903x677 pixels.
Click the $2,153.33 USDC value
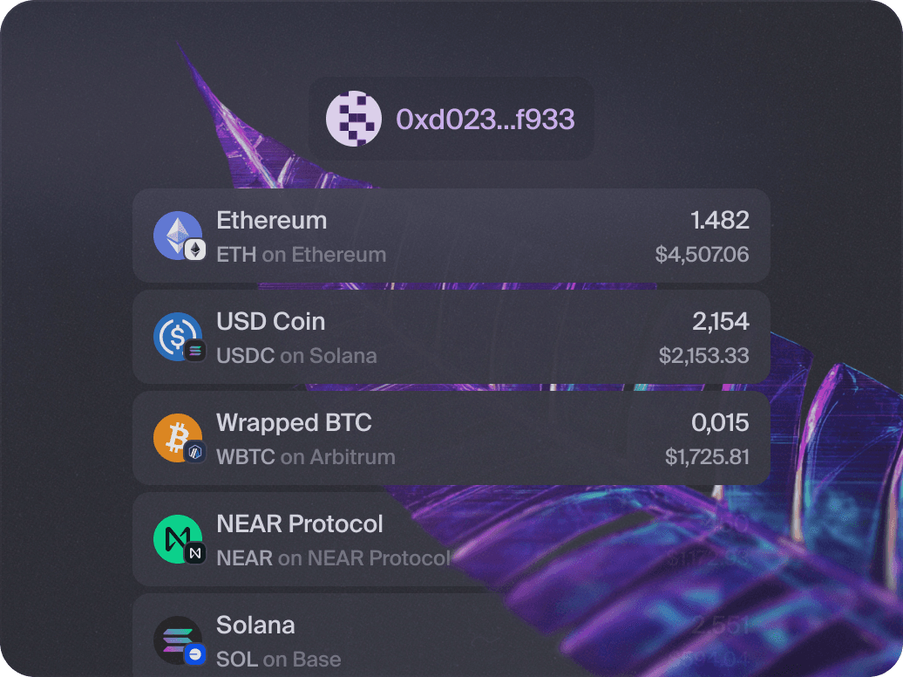pyautogui.click(x=703, y=355)
